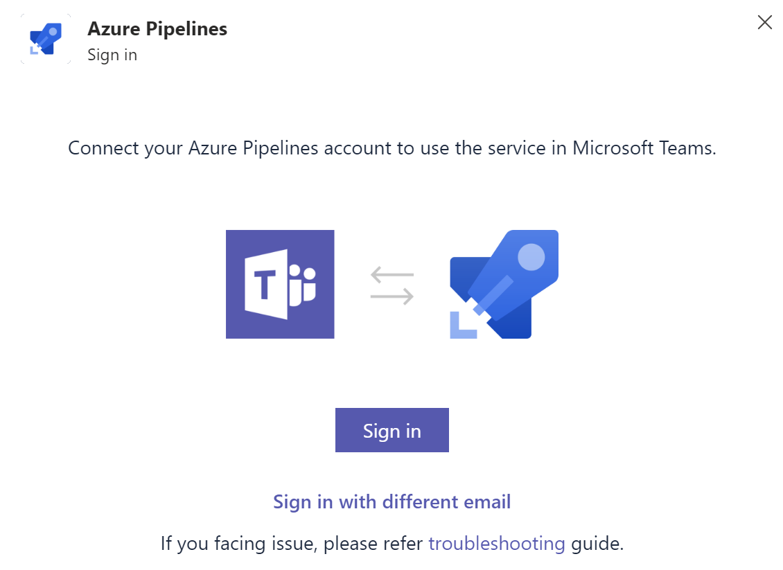The image size is (783, 570).
Task: Click the troubleshooting hyperlink text
Action: coord(497,544)
